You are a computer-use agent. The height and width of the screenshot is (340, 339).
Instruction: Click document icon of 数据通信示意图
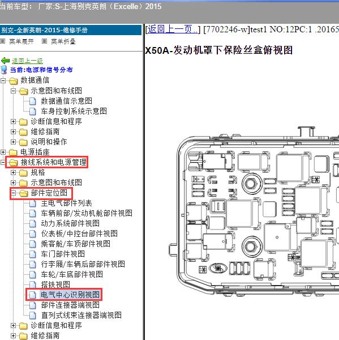[x=33, y=101]
